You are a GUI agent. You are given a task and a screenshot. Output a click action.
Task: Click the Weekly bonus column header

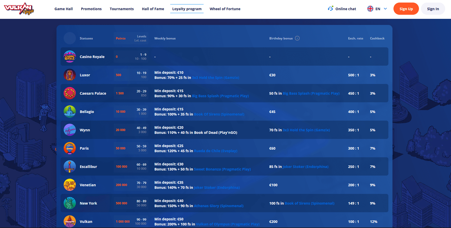pyautogui.click(x=165, y=38)
